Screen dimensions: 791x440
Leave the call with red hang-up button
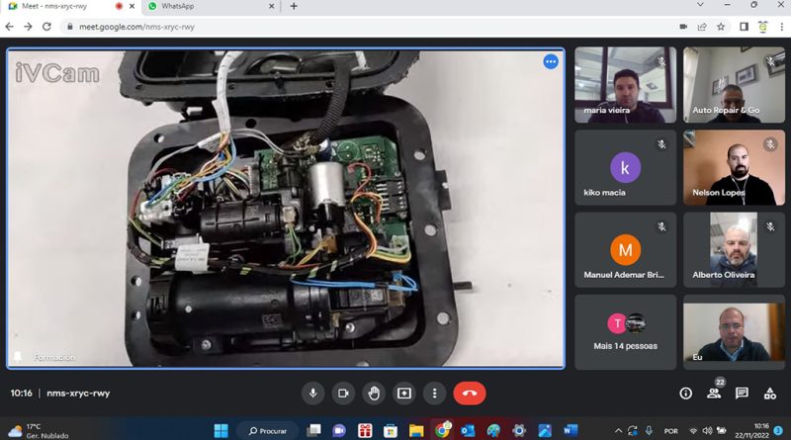[470, 394]
